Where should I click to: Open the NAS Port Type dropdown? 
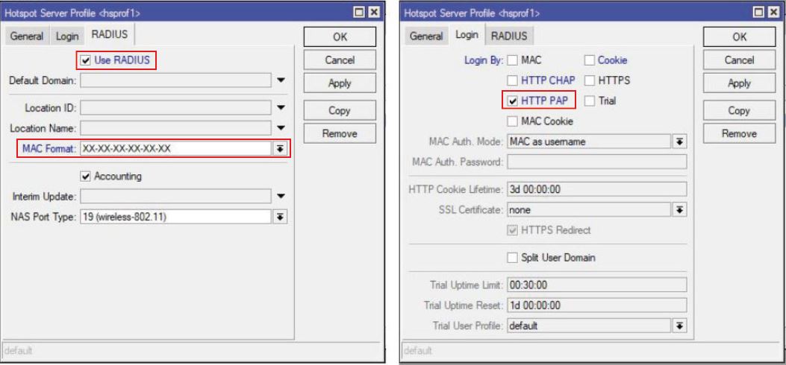[281, 217]
